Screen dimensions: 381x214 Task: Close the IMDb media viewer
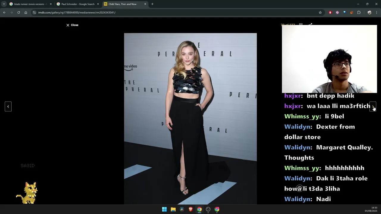click(x=72, y=25)
